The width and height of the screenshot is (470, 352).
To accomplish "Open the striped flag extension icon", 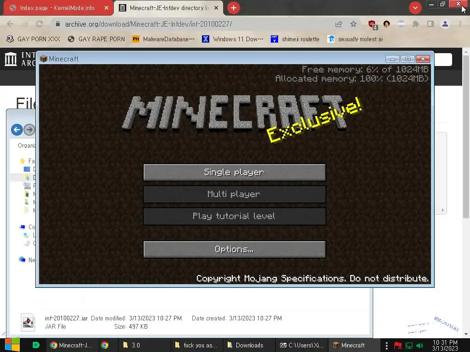I will pos(401,24).
